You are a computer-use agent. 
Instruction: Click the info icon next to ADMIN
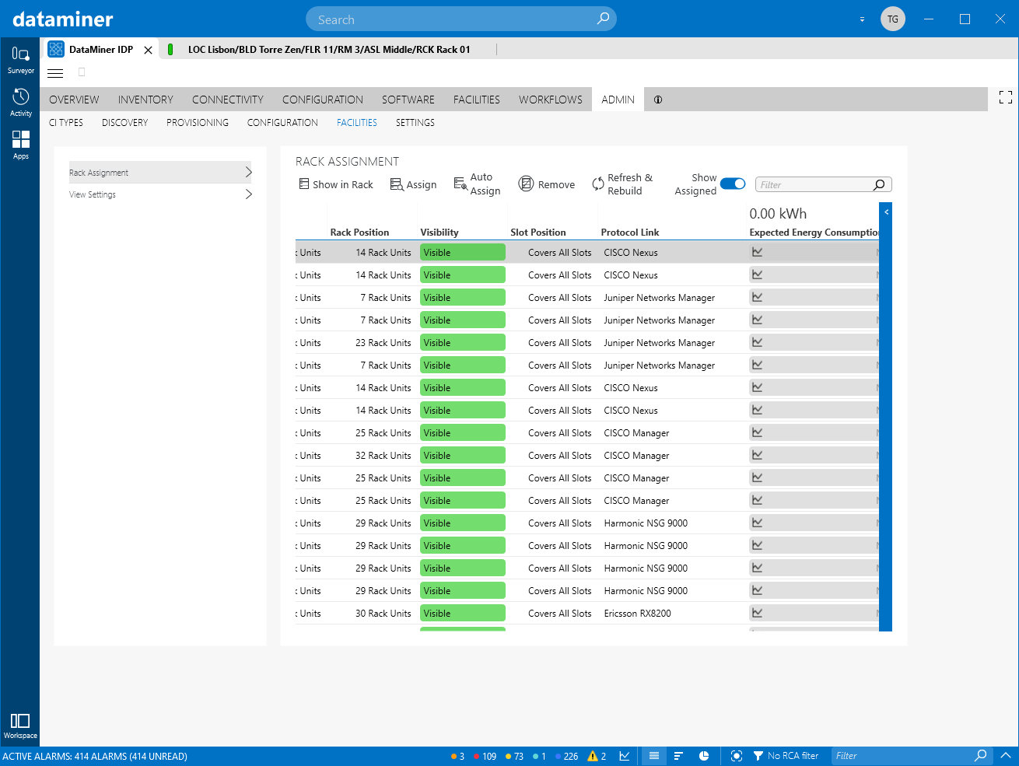coord(658,100)
